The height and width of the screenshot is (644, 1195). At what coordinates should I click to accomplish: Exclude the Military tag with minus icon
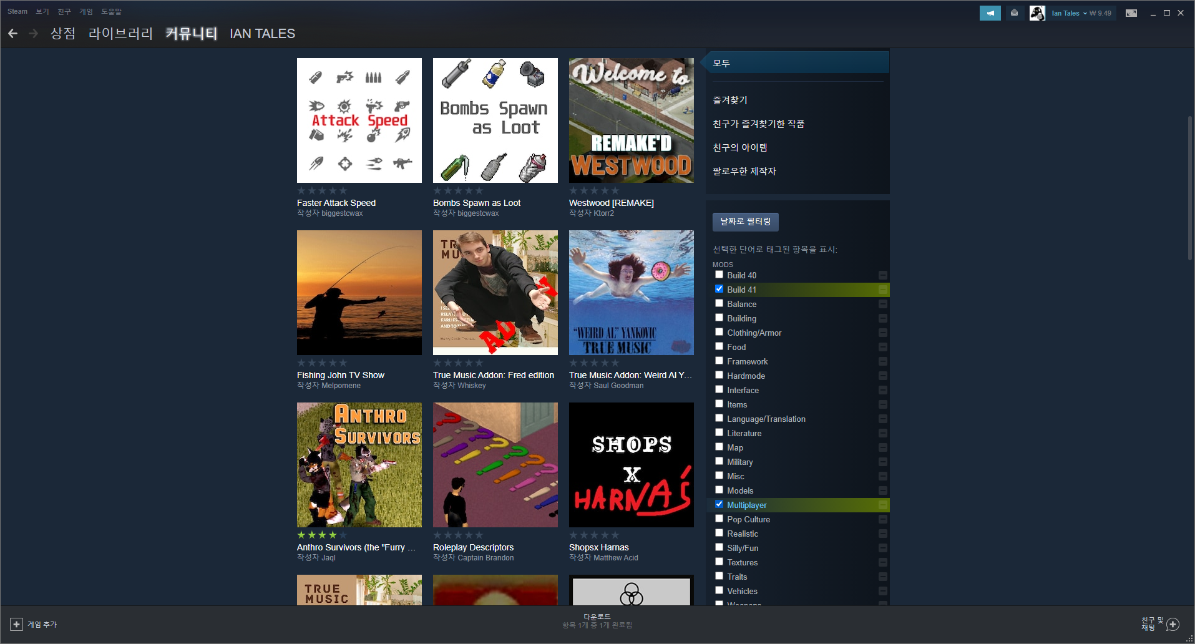[882, 462]
